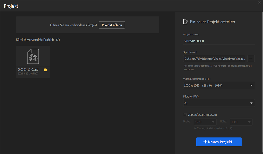
Task: Click the folder icon beside 202303-13-0.vpd
Action: (x=46, y=70)
